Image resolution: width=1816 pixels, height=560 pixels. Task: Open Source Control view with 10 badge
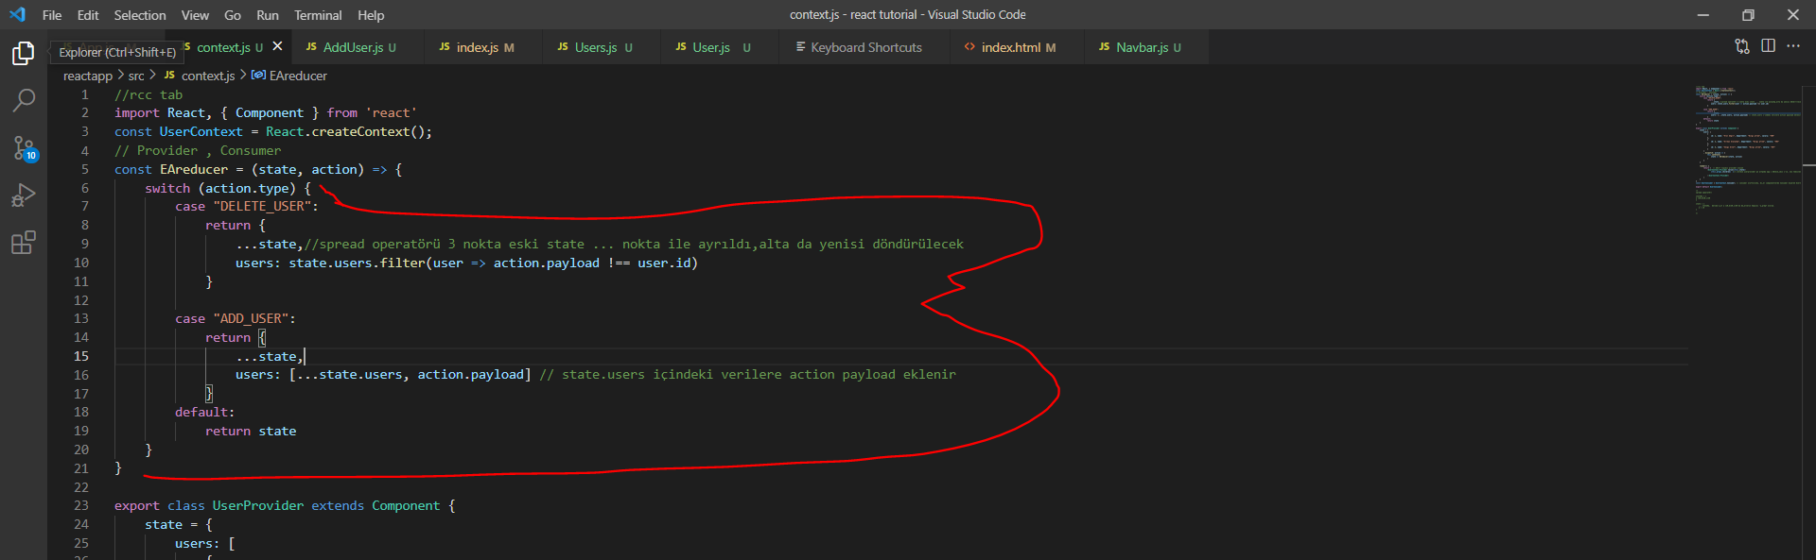[24, 148]
